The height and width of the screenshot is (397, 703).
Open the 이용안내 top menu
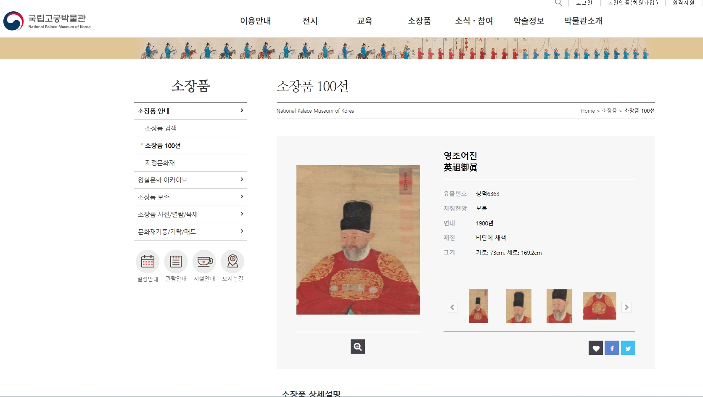[255, 21]
